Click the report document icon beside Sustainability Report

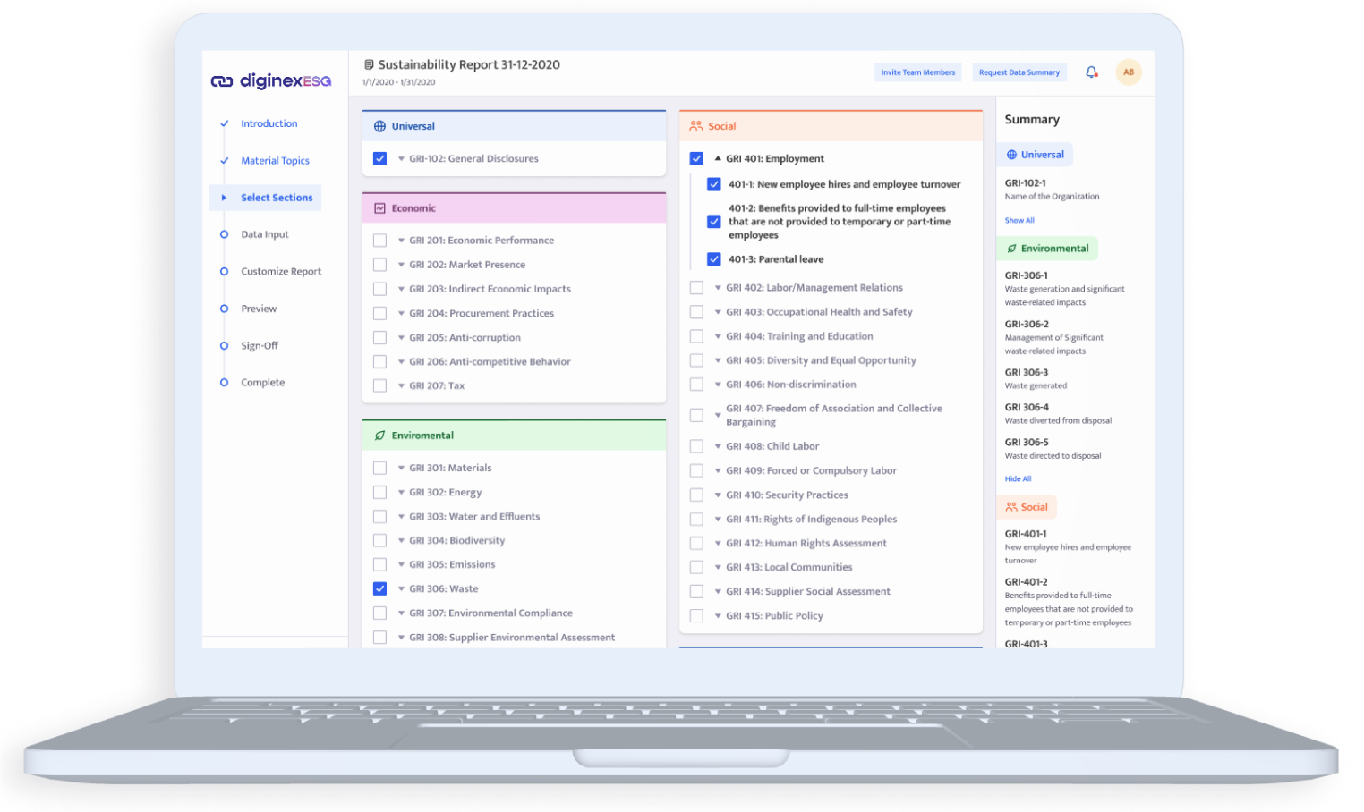pos(369,65)
